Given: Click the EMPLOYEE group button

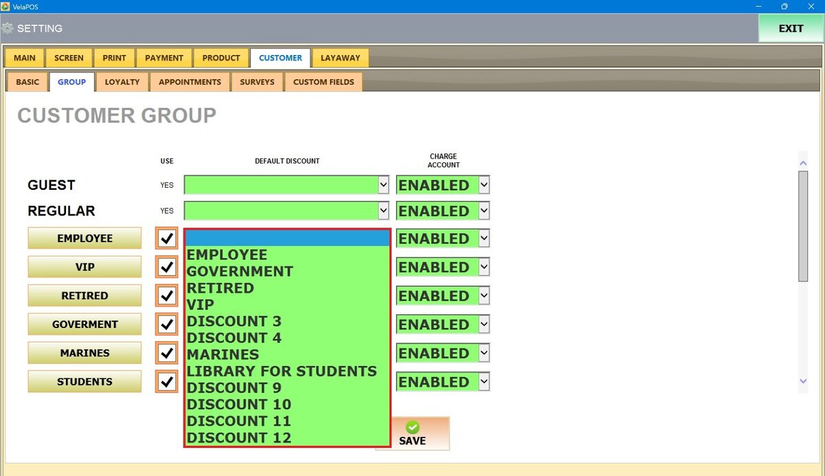Looking at the screenshot, I should 85,239.
